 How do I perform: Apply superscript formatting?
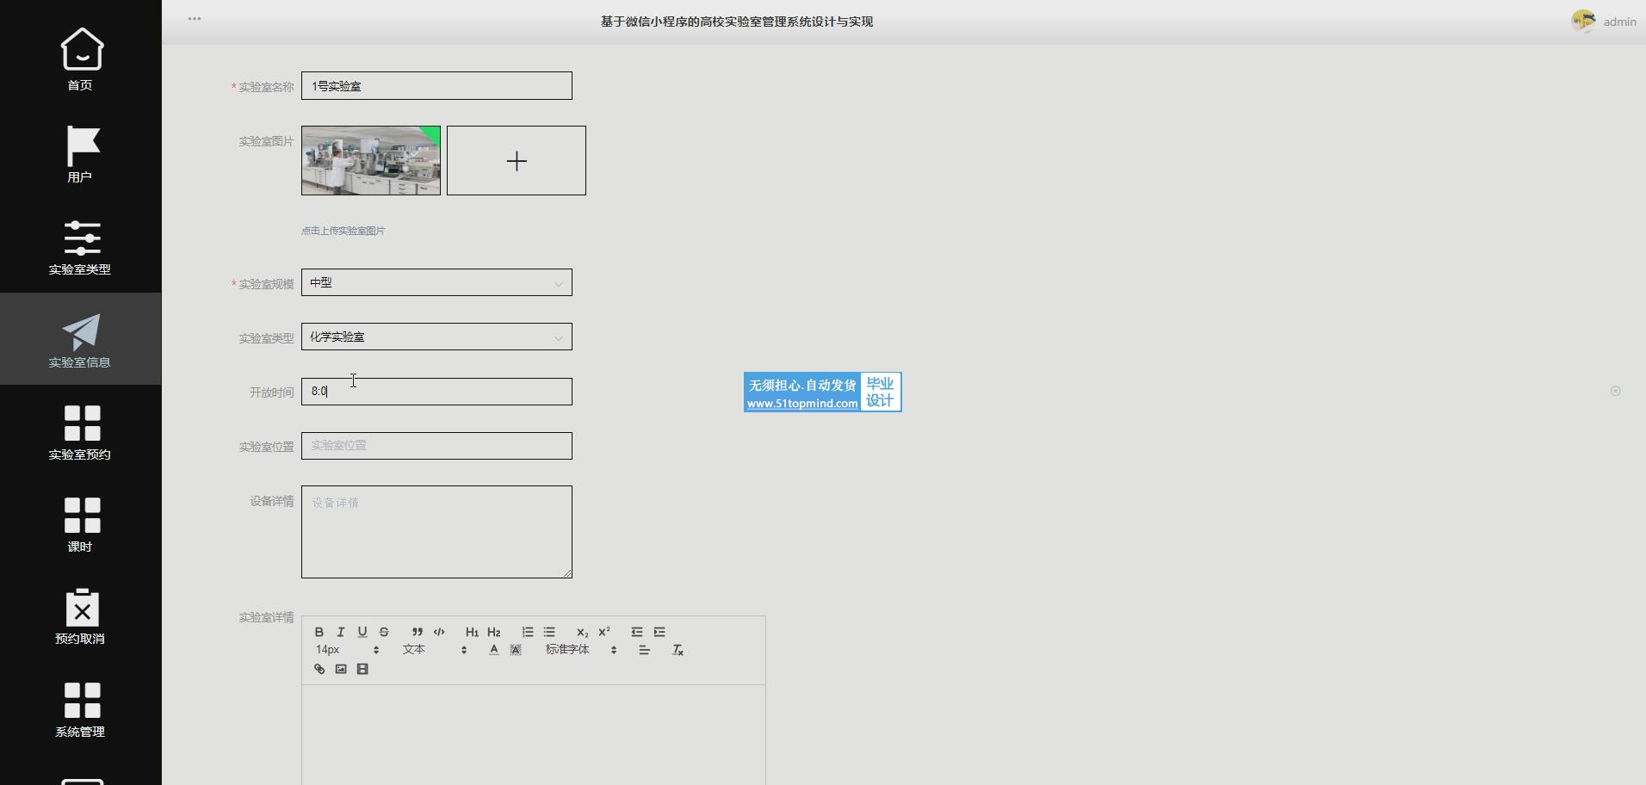point(604,632)
